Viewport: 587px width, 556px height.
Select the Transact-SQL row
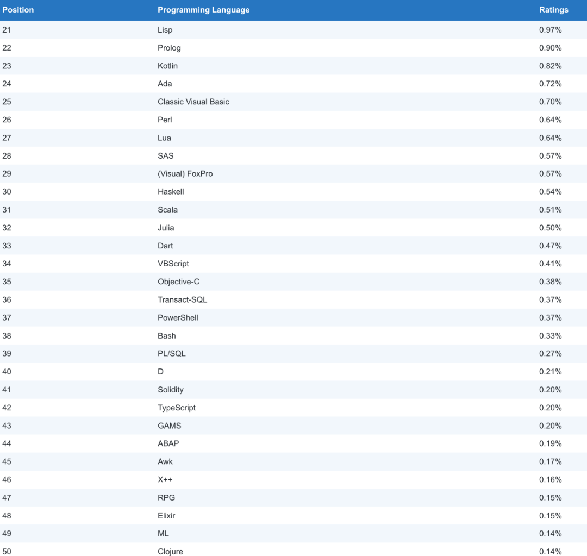pos(293,299)
